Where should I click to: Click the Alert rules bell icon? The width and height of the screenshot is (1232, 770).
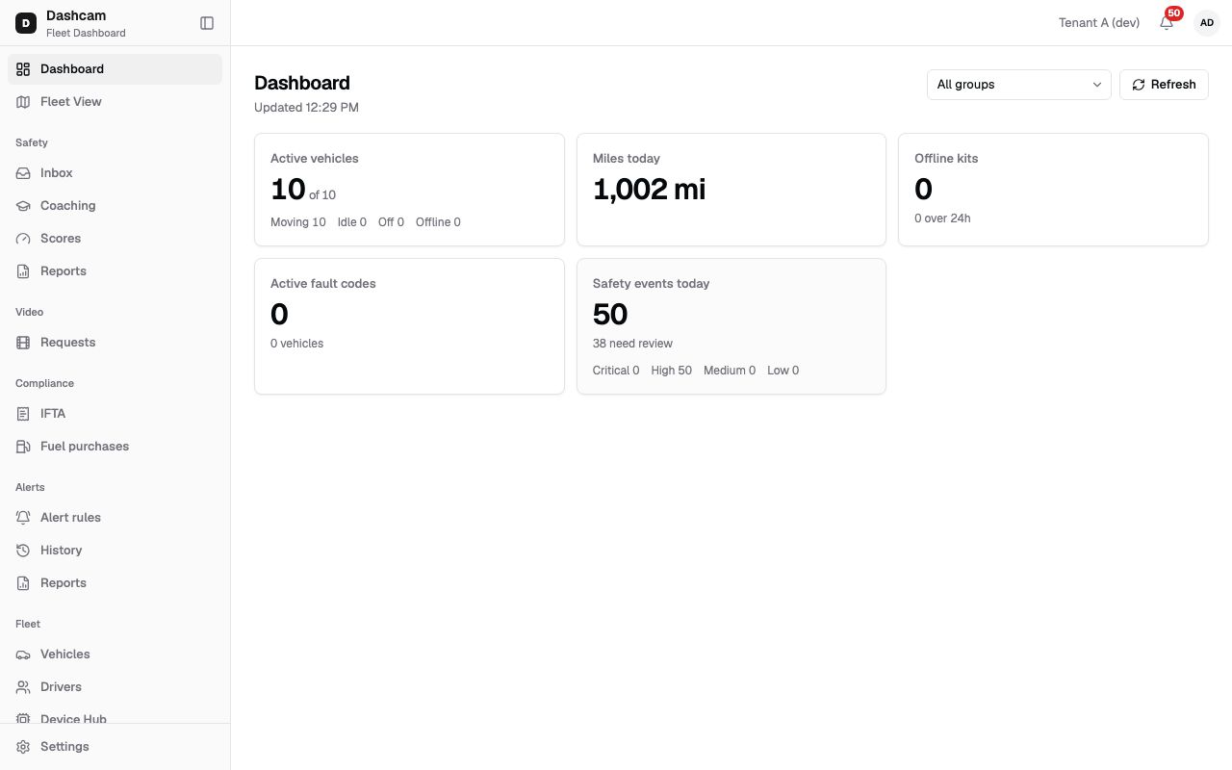point(23,518)
